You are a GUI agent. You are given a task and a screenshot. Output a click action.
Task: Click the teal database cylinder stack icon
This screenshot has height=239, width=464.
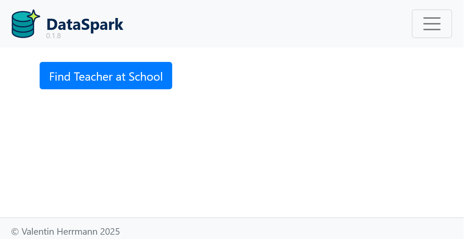tap(23, 25)
